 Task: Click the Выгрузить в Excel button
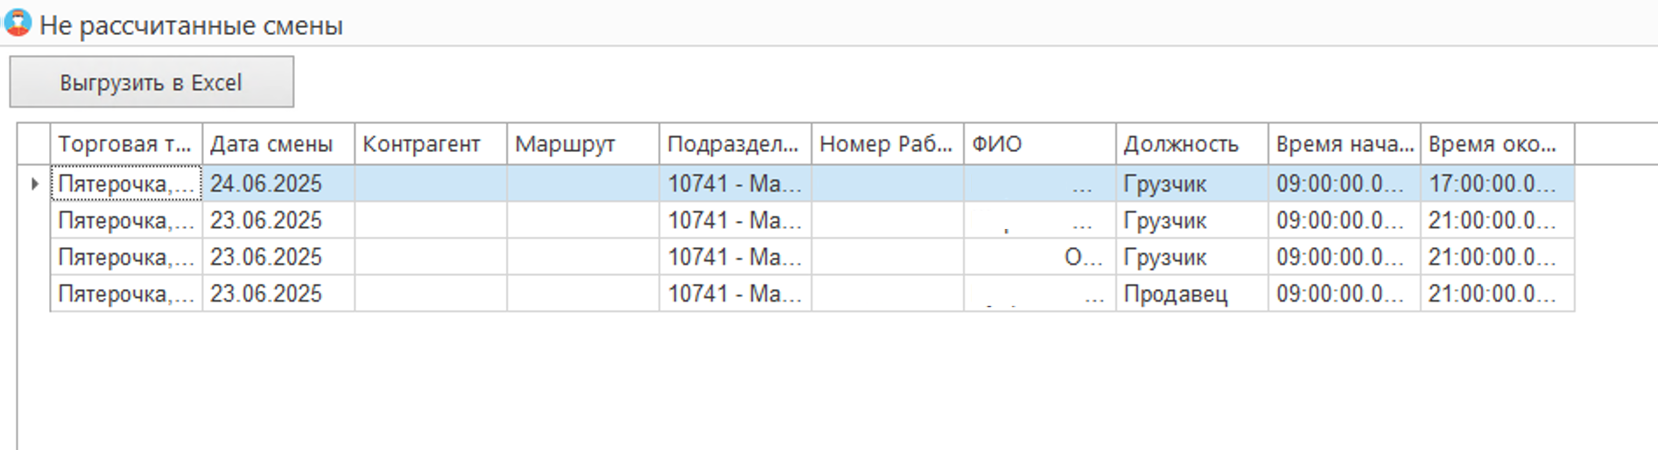151,82
